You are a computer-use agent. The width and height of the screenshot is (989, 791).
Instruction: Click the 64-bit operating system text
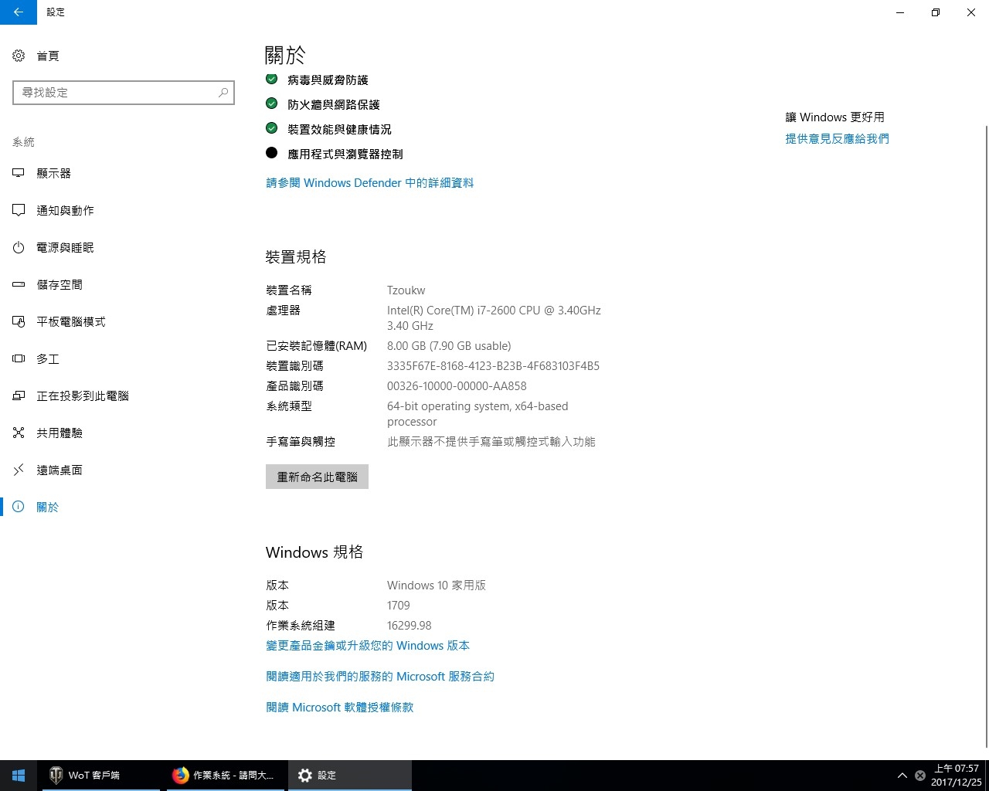click(478, 414)
